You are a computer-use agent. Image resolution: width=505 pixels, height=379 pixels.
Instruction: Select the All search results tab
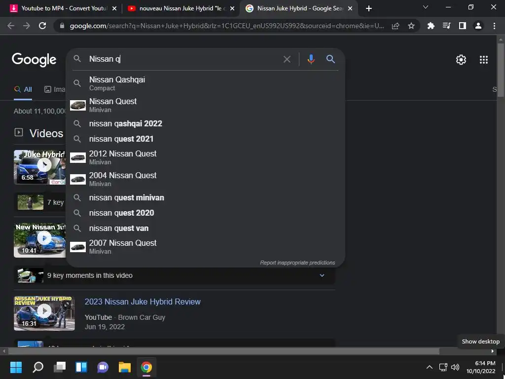pos(23,89)
